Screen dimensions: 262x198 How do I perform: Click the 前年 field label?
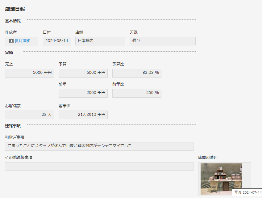click(x=63, y=84)
